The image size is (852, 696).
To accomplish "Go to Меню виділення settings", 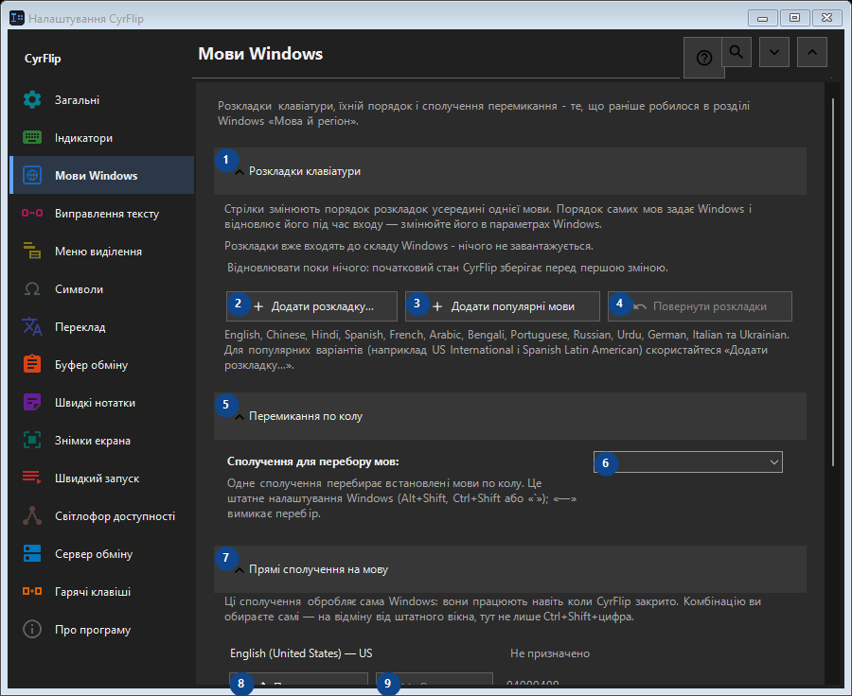I will coord(101,251).
